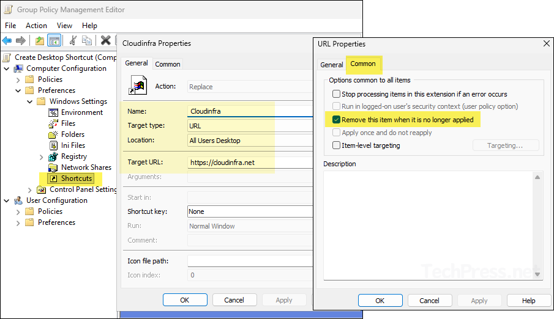Screen dimensions: 554x319
Task: Open the View menu
Action: [x=64, y=26]
